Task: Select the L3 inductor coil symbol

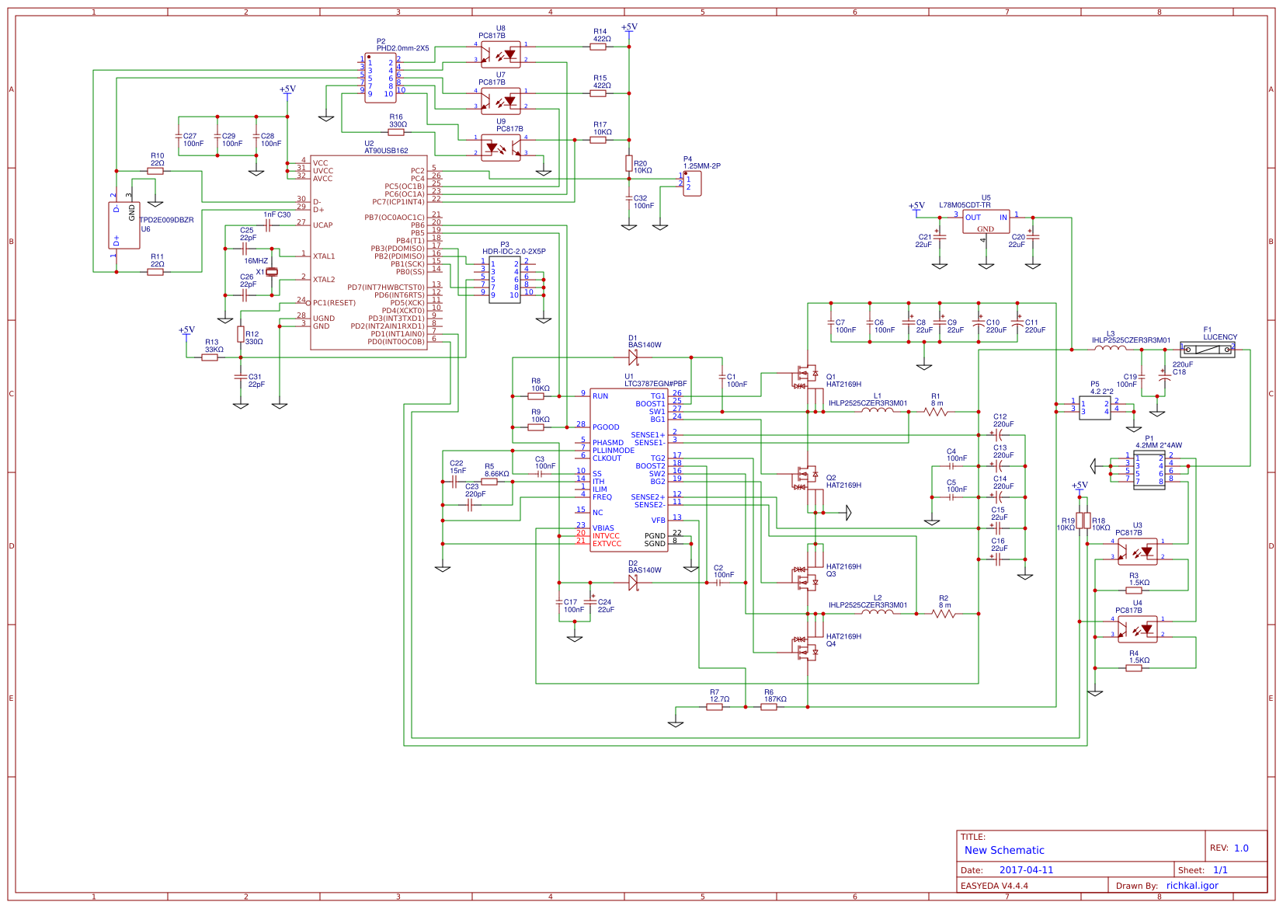Action: [1111, 348]
